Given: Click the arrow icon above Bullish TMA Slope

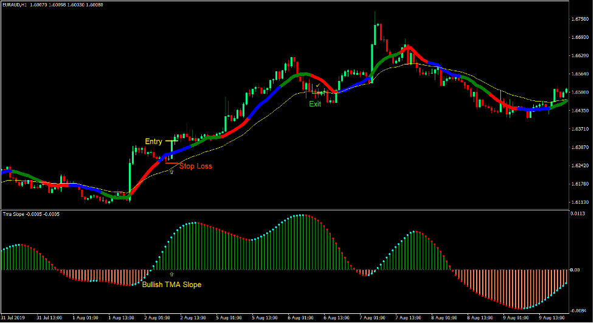Looking at the screenshot, I should 171,274.
